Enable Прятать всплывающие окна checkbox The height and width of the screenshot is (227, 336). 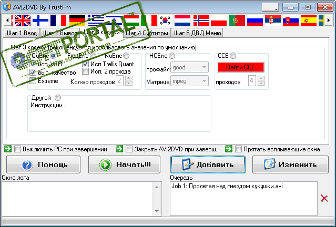pos(238,149)
